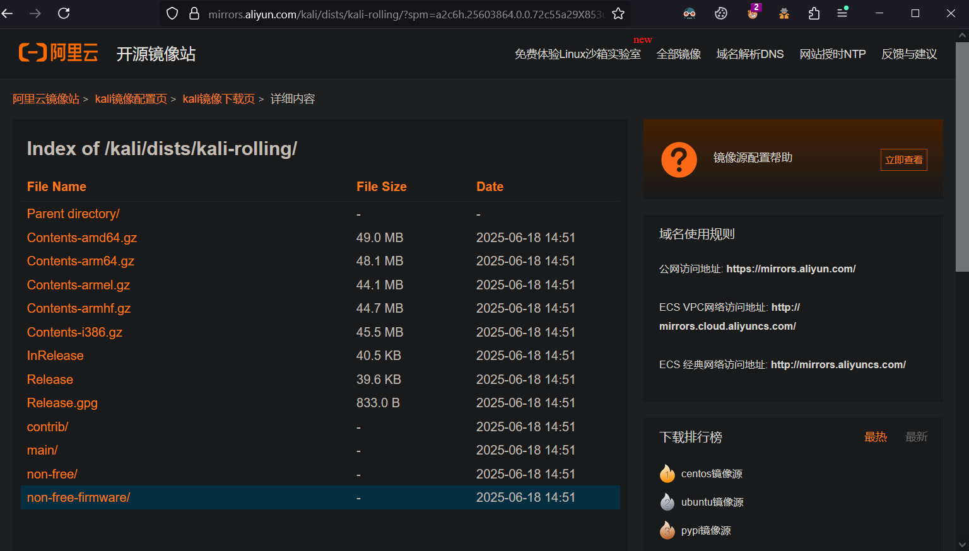
Task: Minimize the browser window
Action: tap(879, 13)
